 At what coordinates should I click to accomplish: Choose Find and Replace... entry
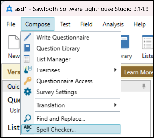71,118
